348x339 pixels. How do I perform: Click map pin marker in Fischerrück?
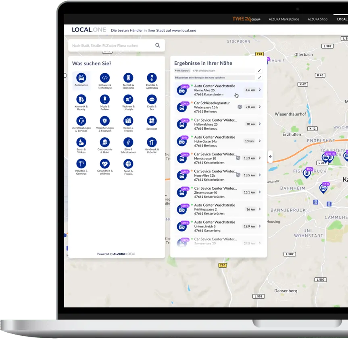pos(307,173)
